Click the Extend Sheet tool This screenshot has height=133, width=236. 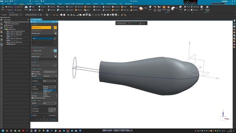pyautogui.click(x=169, y=8)
